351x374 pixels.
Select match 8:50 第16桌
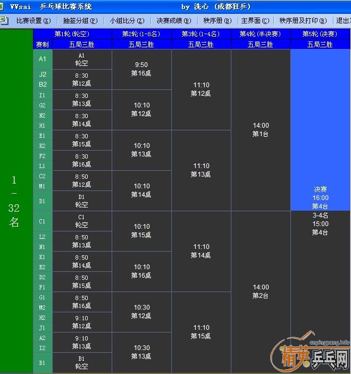coord(82,302)
